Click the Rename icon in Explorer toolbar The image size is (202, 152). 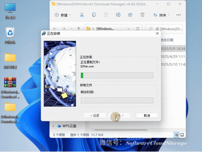tap(118, 15)
